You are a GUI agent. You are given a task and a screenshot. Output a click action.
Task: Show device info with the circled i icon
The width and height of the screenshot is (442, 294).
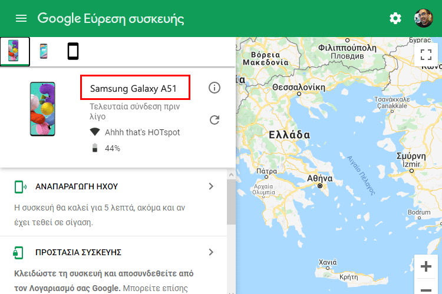click(215, 88)
